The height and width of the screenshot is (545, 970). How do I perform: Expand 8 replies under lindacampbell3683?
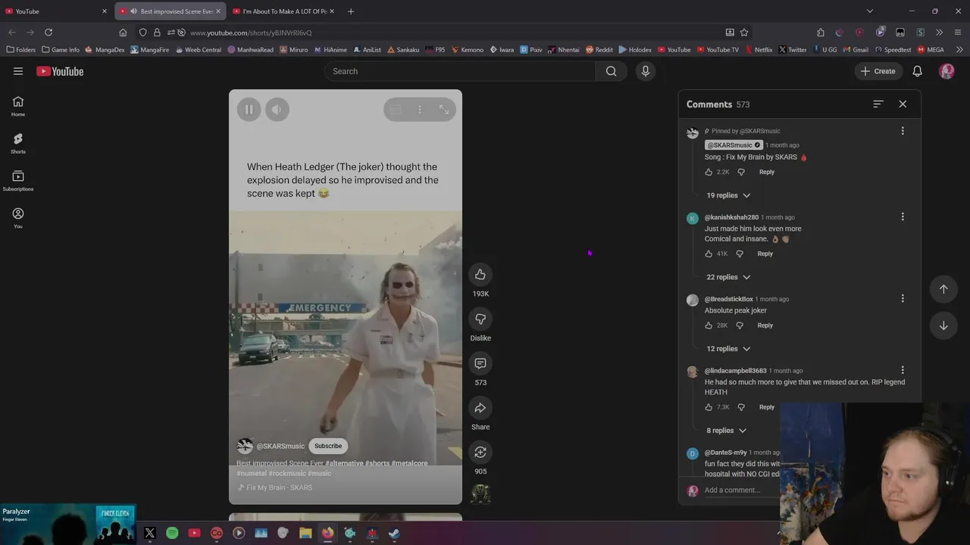[x=727, y=431]
